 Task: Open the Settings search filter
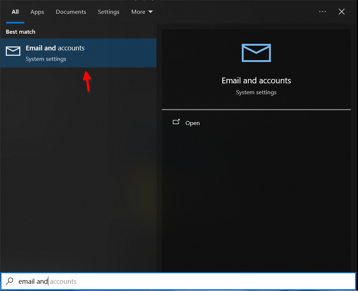(x=109, y=12)
